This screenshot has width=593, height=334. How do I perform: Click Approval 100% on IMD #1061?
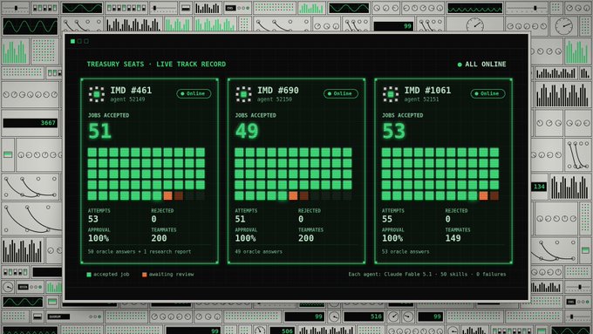click(392, 238)
